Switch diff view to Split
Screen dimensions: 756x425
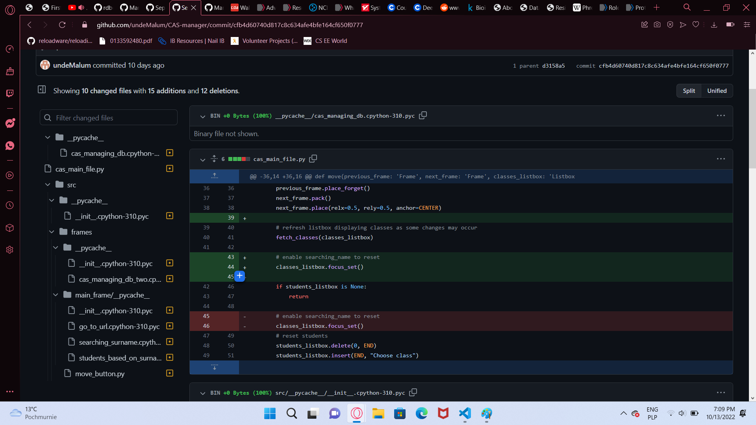689,91
